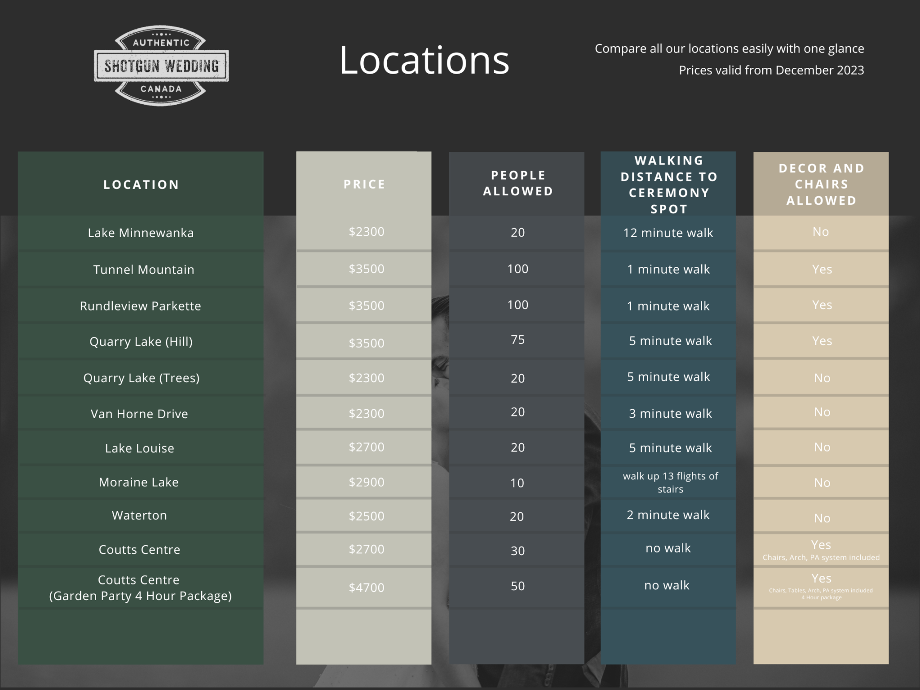This screenshot has height=690, width=920.
Task: Select the Lake Louise location cell
Action: pyautogui.click(x=139, y=448)
